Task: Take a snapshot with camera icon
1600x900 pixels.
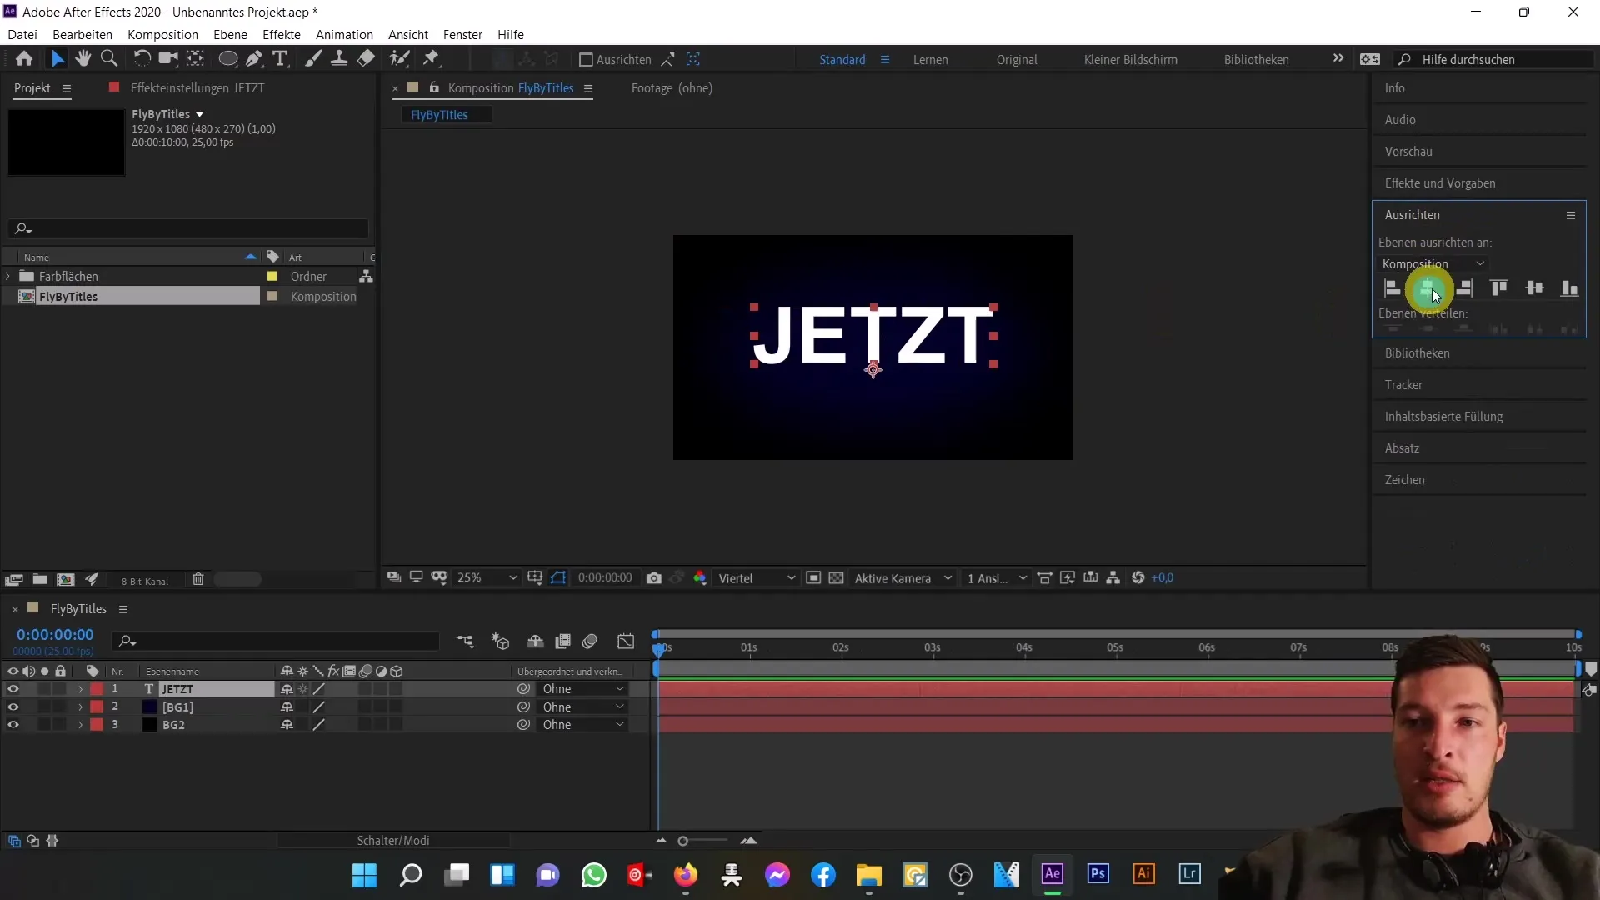Action: click(654, 578)
